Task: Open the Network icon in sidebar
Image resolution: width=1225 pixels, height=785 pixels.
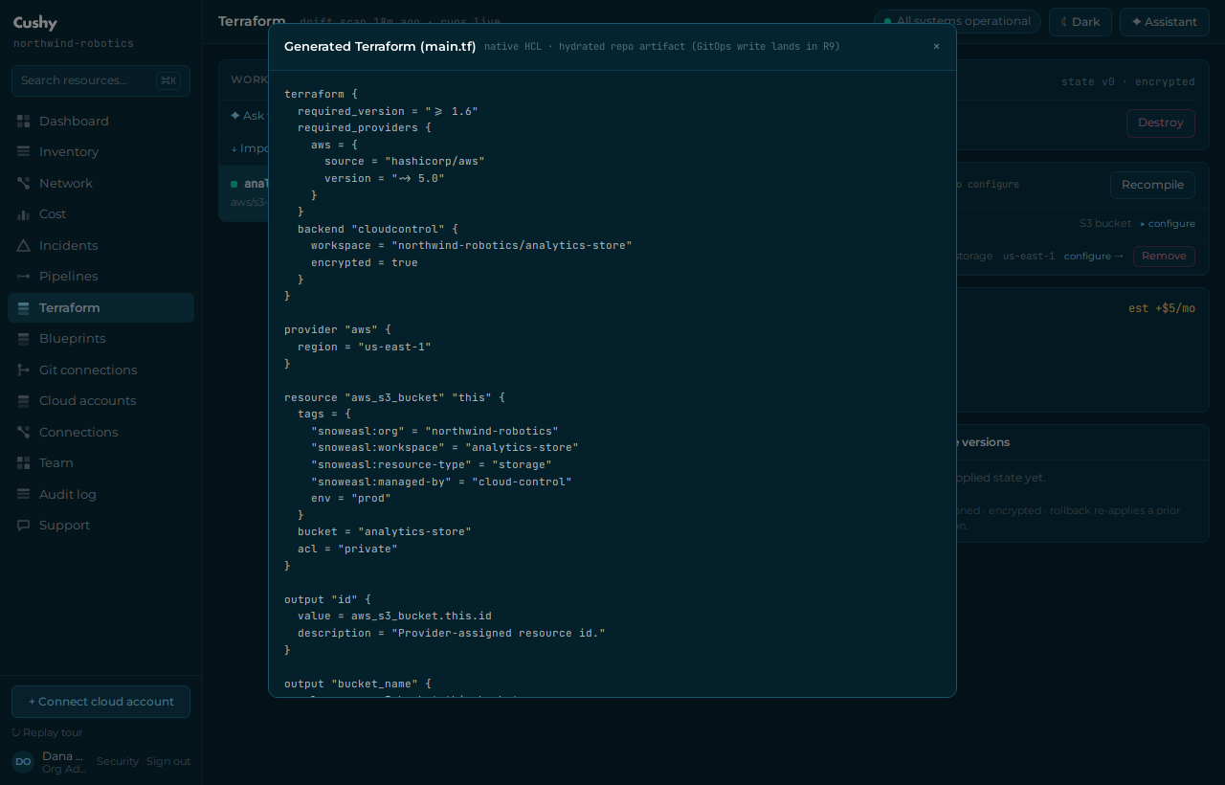Action: click(x=23, y=184)
